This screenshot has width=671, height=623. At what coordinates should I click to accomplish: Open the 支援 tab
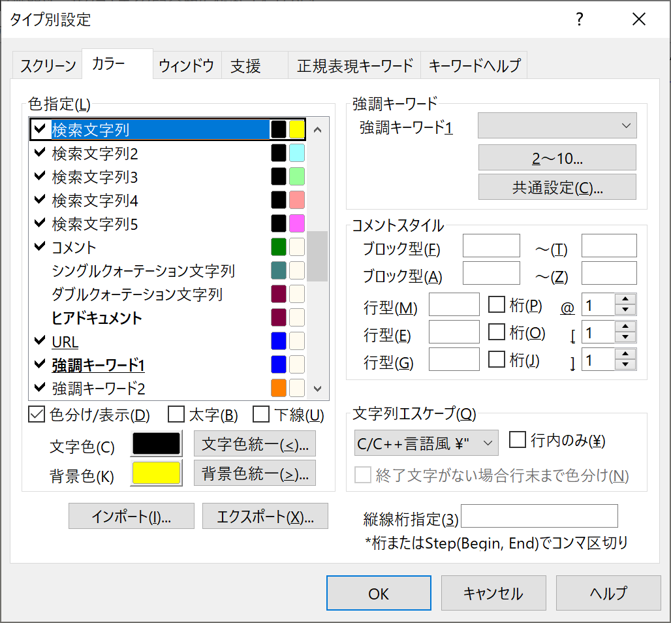255,65
